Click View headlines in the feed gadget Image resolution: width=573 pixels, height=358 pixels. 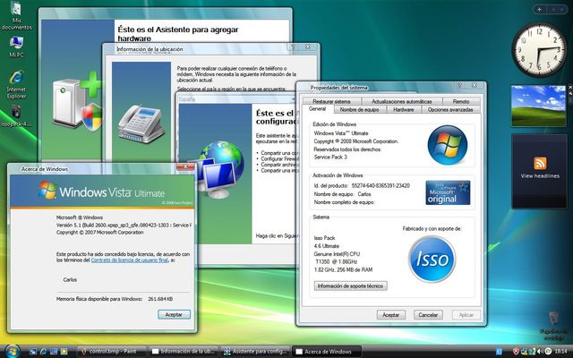pos(540,176)
